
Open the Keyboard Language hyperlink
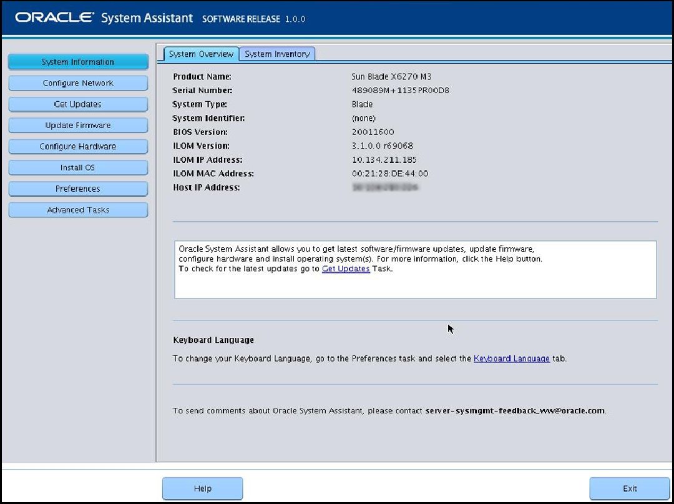(x=511, y=358)
